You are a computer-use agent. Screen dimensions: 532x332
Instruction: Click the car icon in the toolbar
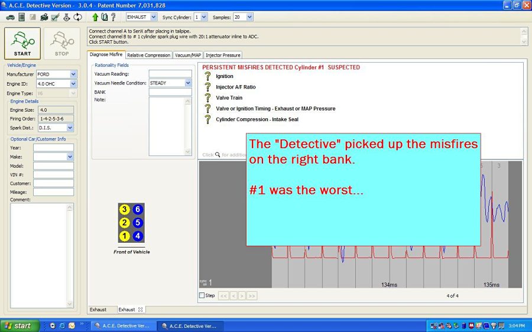(10, 17)
